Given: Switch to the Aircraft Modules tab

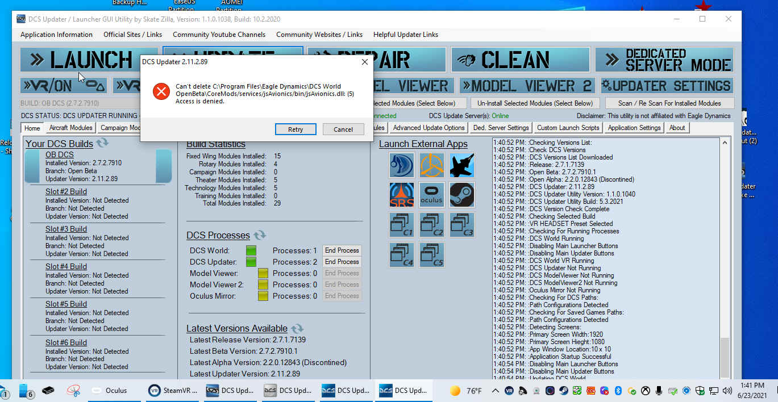Looking at the screenshot, I should tap(71, 128).
